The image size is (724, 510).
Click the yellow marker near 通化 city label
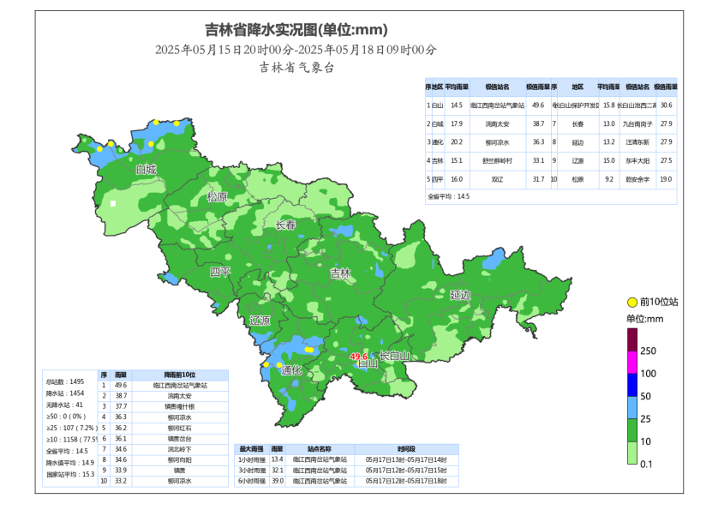point(278,364)
